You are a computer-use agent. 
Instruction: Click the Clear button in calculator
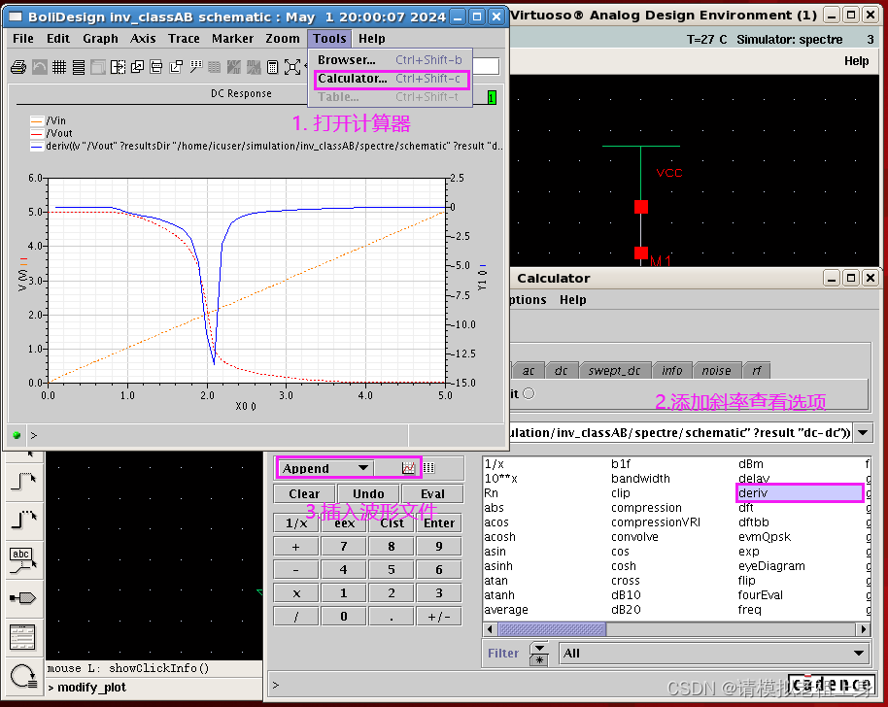coord(304,493)
